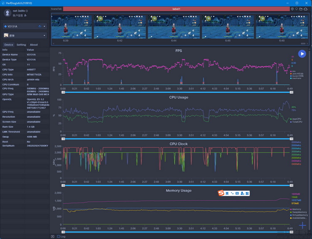Click the 'CPU Type' info row label
Screen dimensions: 312x239
(x=8, y=70)
